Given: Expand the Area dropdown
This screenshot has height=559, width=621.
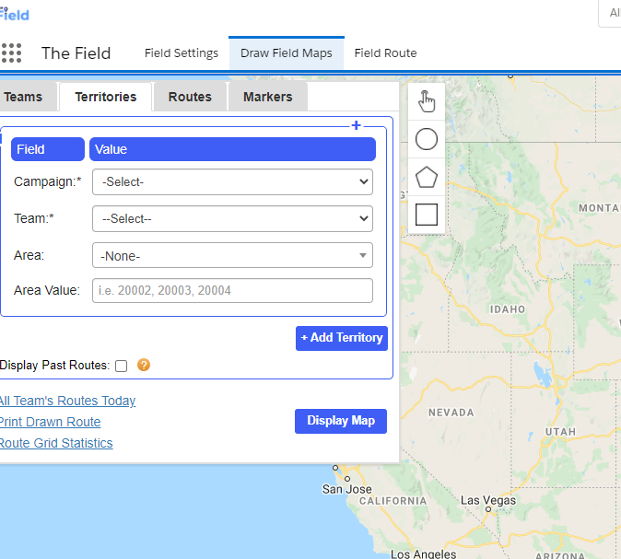Looking at the screenshot, I should [x=232, y=255].
